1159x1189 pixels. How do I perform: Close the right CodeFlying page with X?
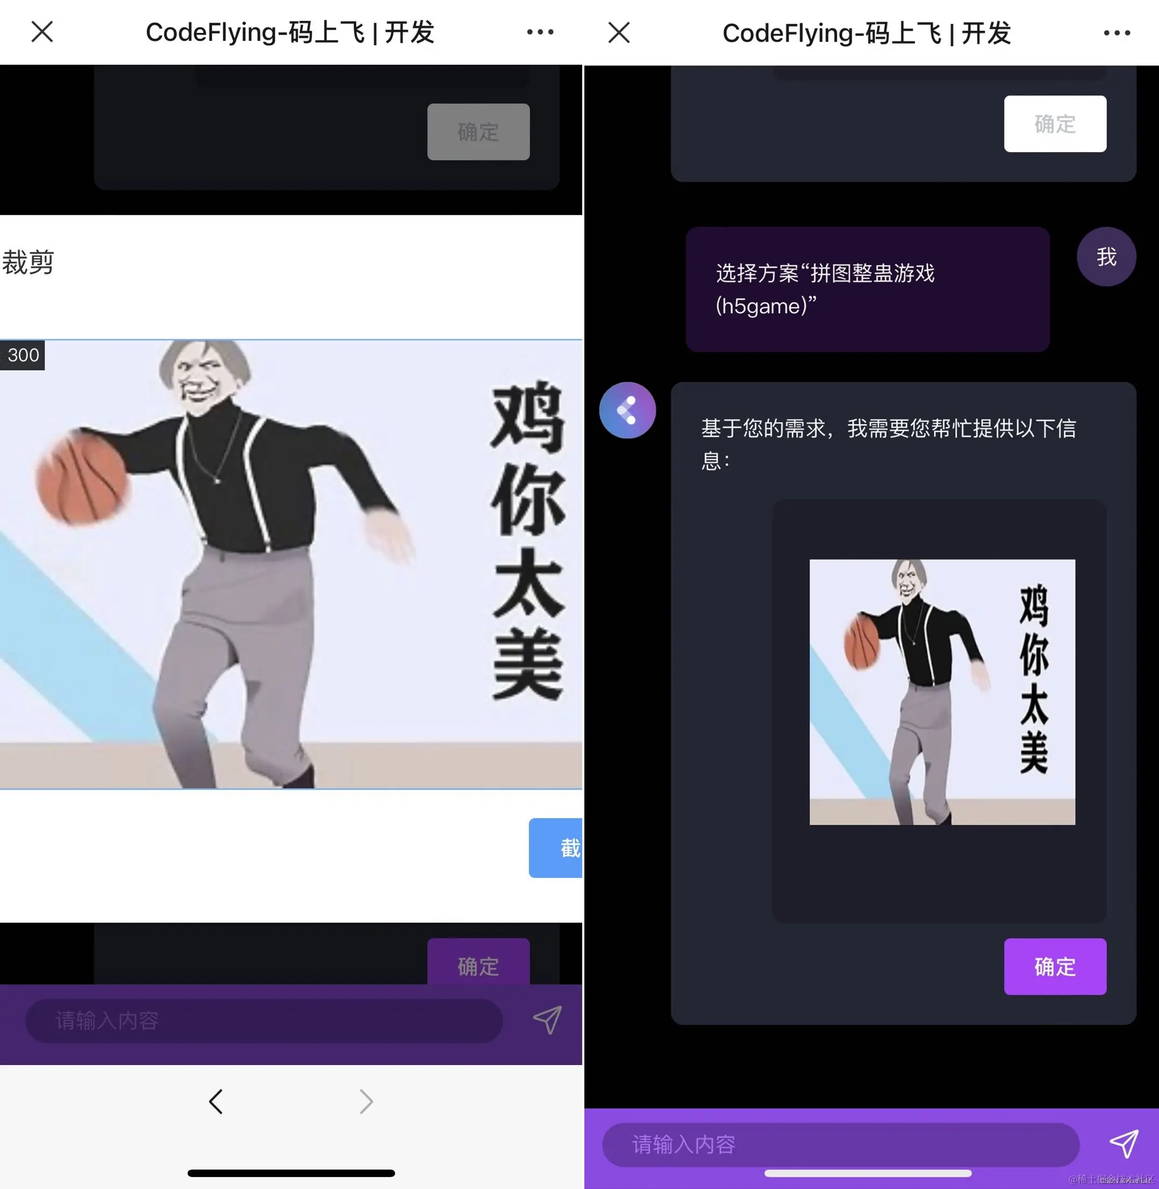pyautogui.click(x=619, y=32)
